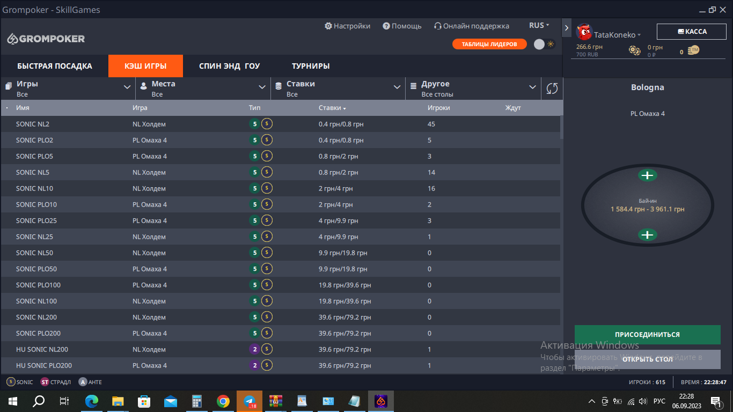
Task: Sort by Ждут column header
Action: tap(513, 108)
